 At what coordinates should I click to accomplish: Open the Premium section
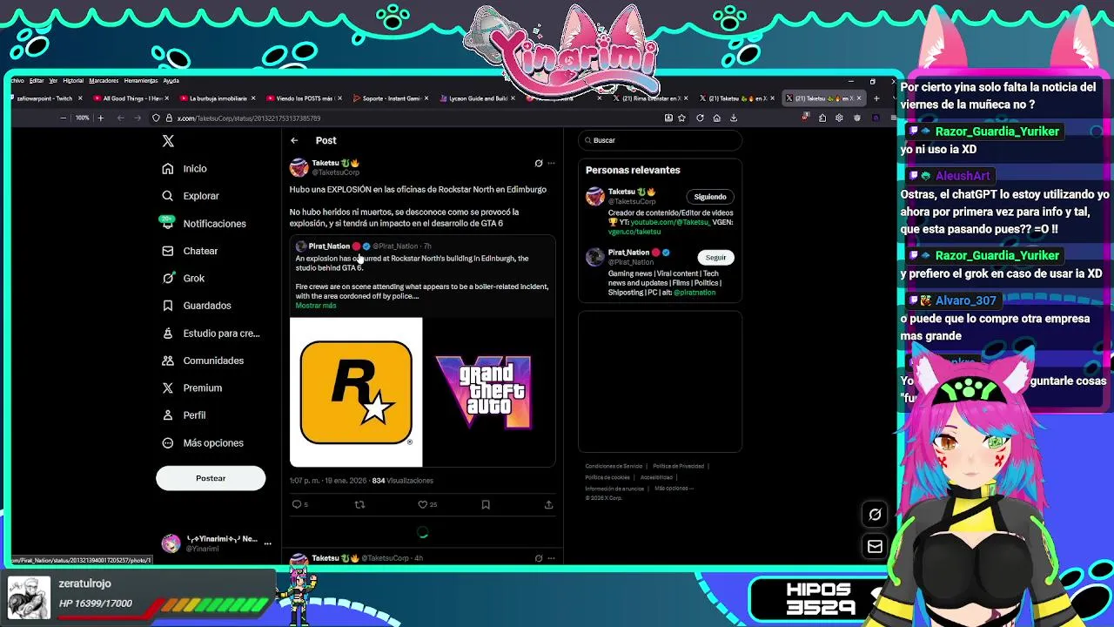coord(192,388)
